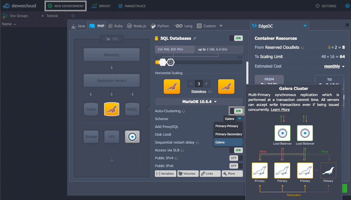Disable the Auto-Clustering switch
This screenshot has width=351, height=200.
coord(236,111)
